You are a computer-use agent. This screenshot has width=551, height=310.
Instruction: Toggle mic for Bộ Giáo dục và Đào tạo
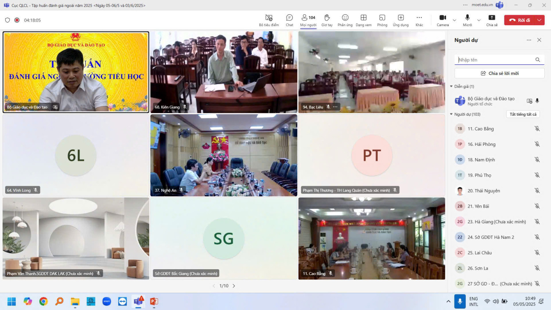point(537,101)
